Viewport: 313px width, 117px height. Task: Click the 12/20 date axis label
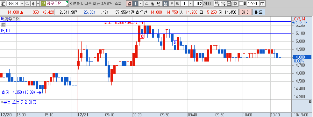(x=6, y=115)
